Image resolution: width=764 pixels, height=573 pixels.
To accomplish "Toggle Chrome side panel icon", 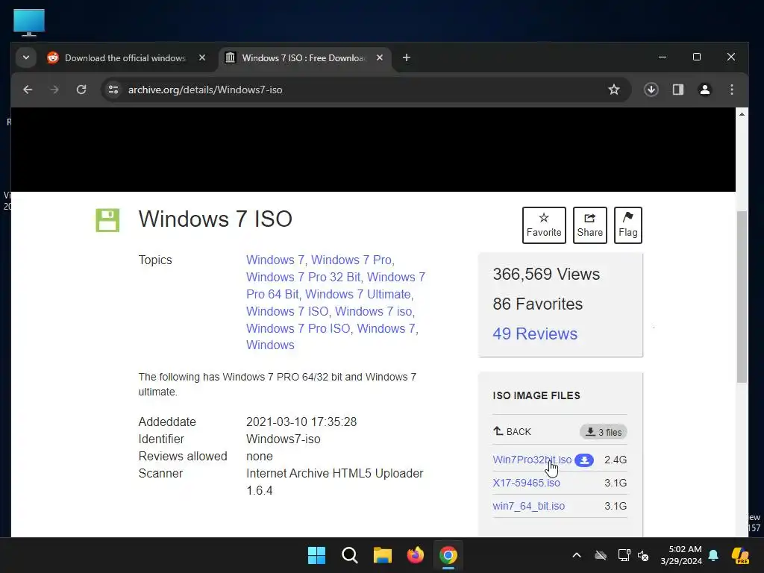I will pyautogui.click(x=678, y=90).
